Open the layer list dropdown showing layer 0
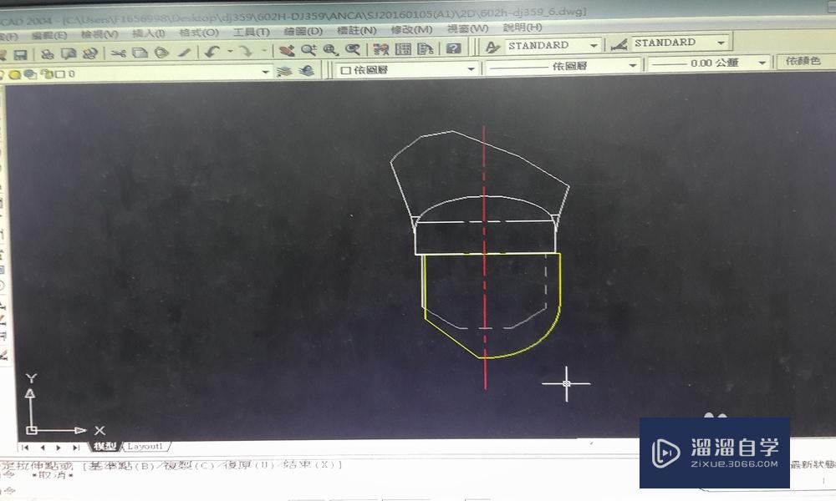The image size is (836, 501). [263, 68]
